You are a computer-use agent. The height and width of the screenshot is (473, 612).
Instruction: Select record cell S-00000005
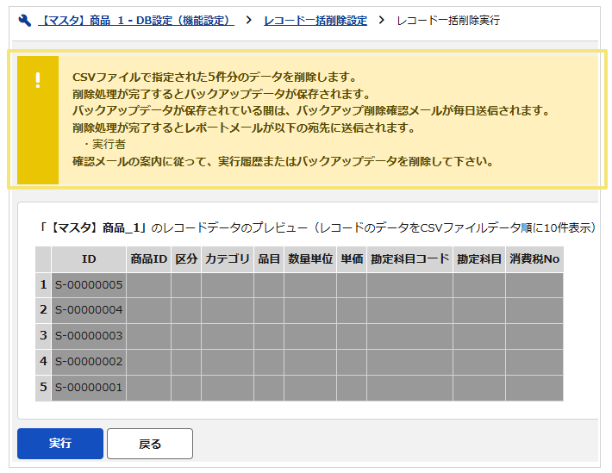pyautogui.click(x=89, y=285)
